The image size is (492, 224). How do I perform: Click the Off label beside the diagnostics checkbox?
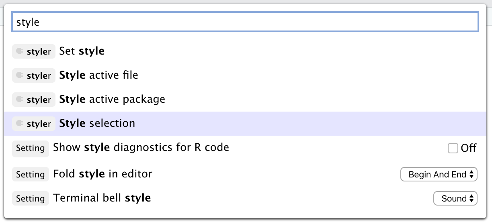(469, 149)
